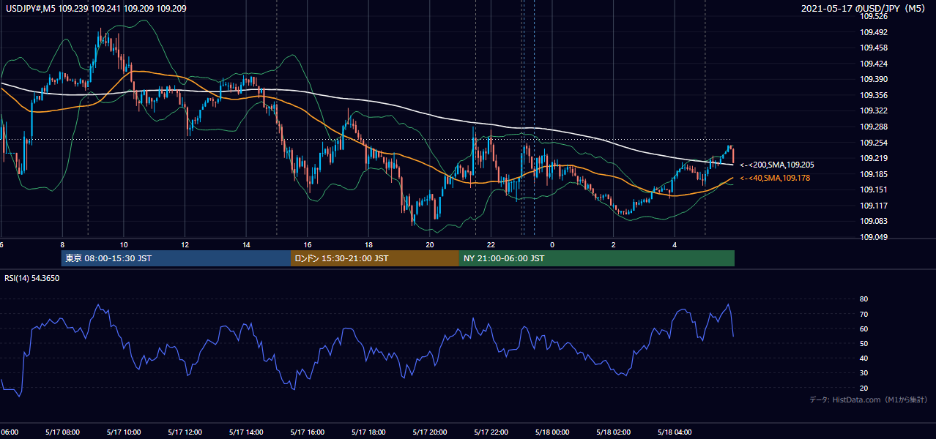Click the RSI 40 level label
This screenshot has width=936, height=439.
[x=863, y=358]
